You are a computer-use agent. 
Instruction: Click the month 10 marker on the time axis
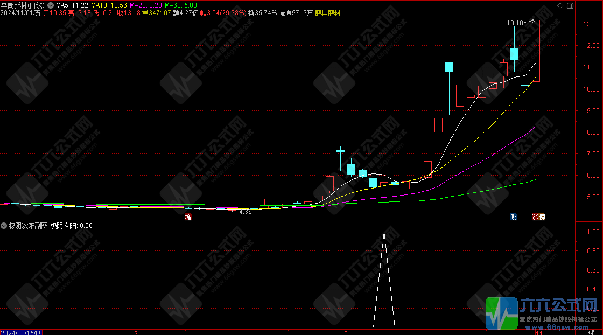[x=343, y=333]
